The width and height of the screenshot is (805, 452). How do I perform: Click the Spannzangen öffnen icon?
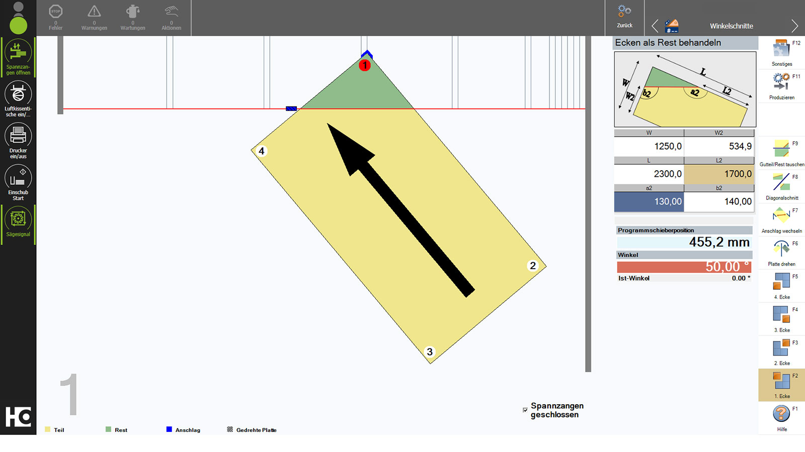point(18,53)
